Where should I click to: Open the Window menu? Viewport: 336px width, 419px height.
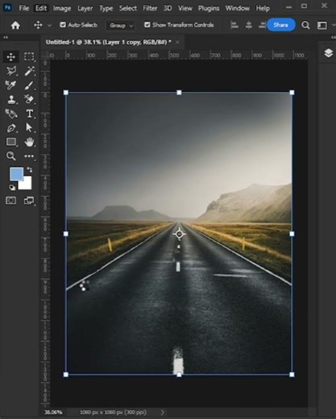coord(238,8)
